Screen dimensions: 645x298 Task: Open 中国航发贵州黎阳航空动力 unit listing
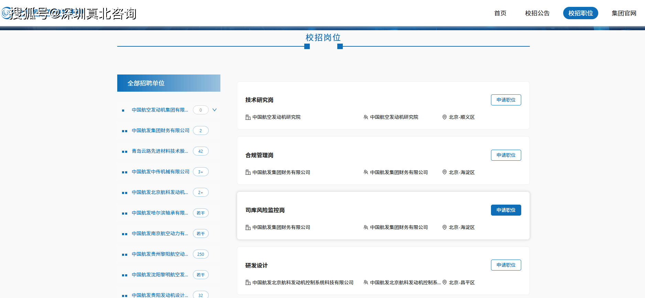tap(160, 254)
